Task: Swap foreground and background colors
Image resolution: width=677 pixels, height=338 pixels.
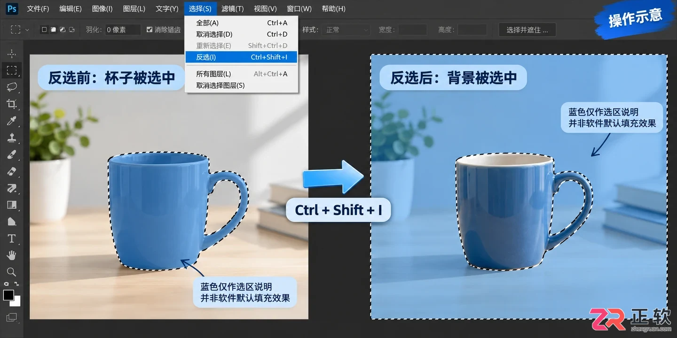Action: coord(16,284)
